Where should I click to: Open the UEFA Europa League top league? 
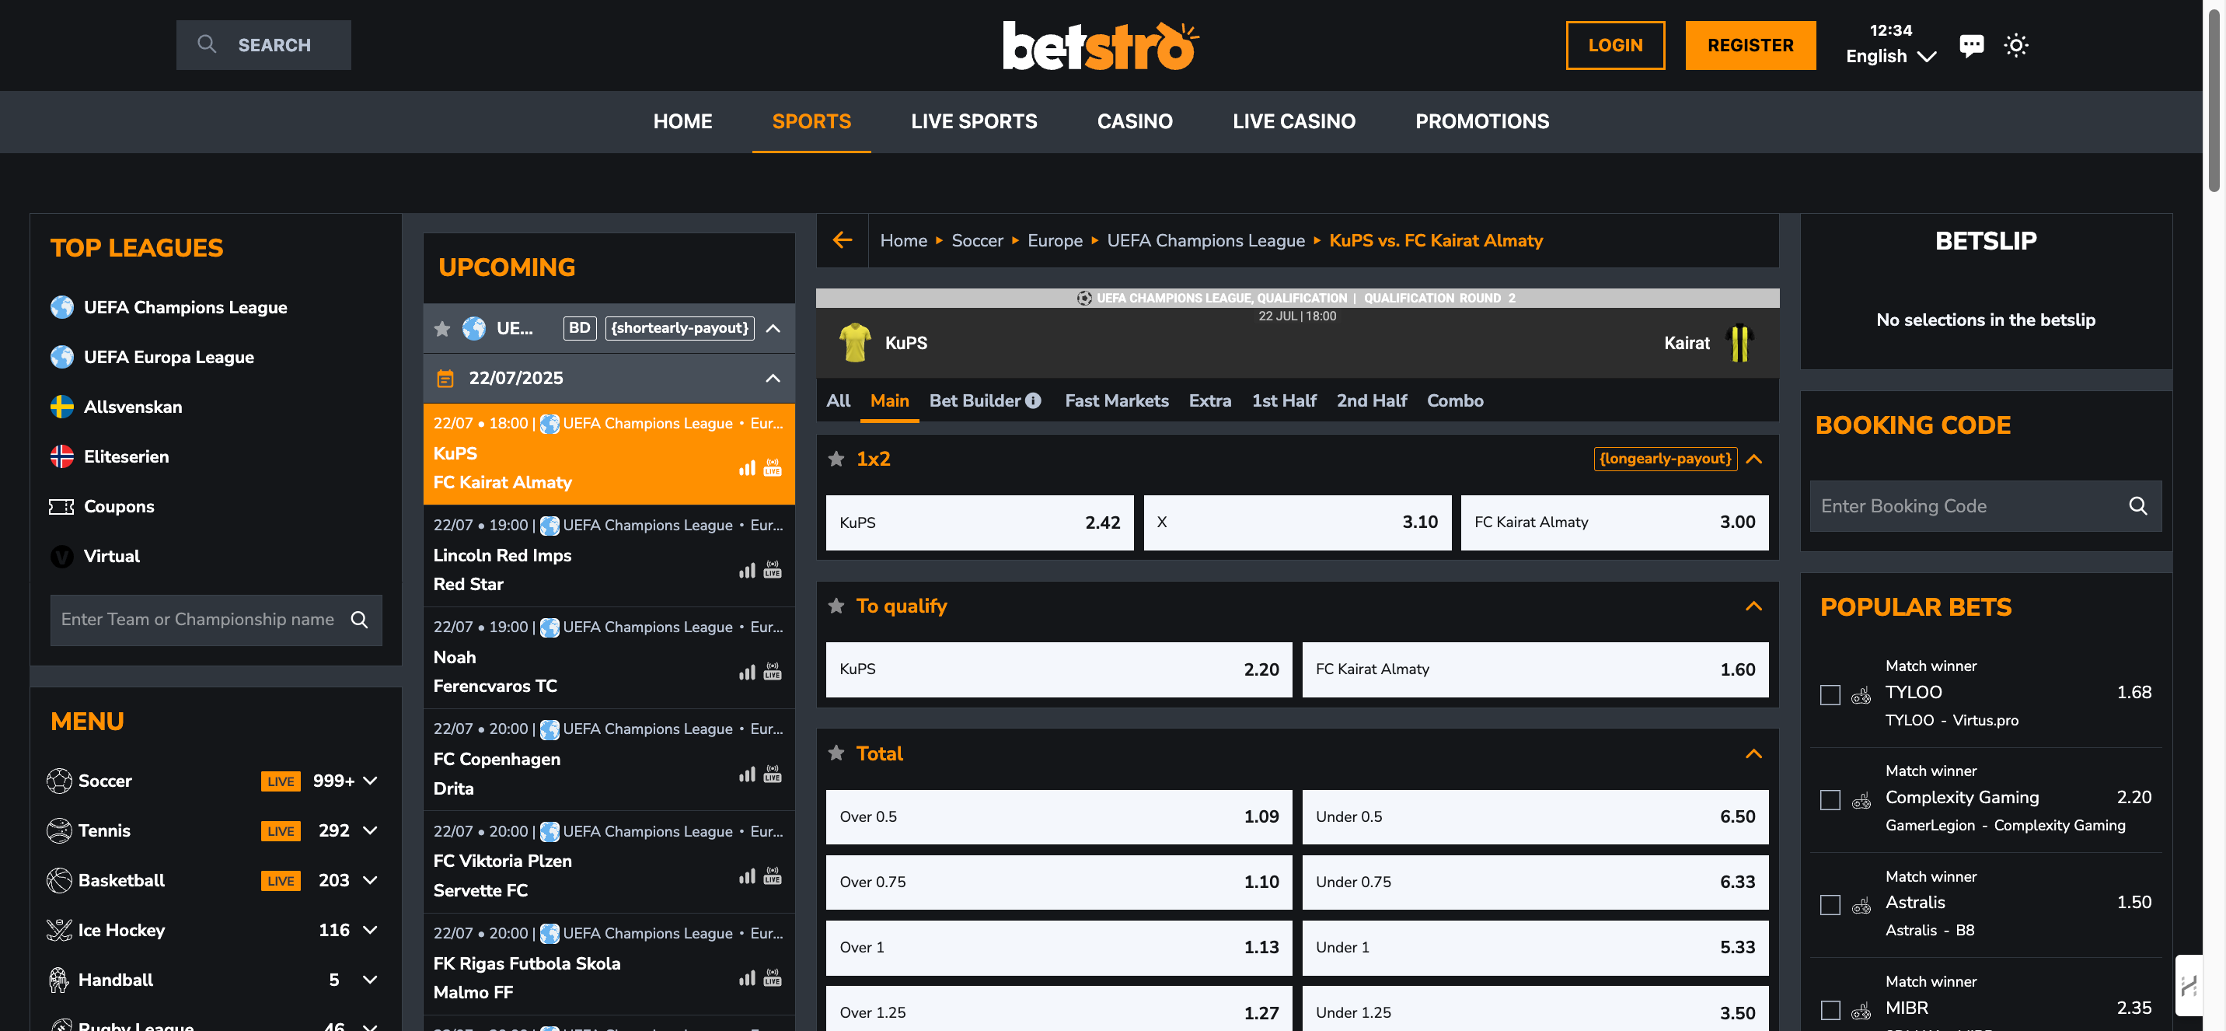pyautogui.click(x=169, y=357)
